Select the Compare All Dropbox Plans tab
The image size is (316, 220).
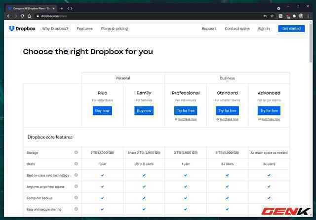click(32, 8)
